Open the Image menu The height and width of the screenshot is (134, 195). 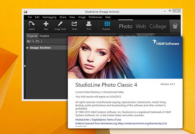point(82,17)
